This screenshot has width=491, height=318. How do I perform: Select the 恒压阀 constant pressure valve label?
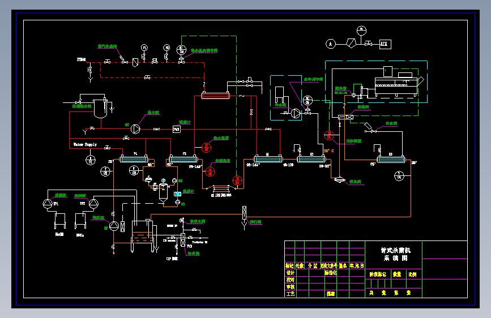[356, 182]
